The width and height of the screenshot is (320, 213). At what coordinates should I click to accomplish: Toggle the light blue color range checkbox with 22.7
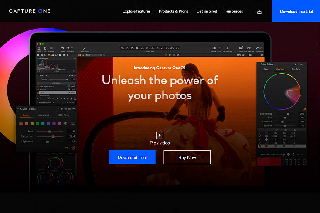point(260,139)
